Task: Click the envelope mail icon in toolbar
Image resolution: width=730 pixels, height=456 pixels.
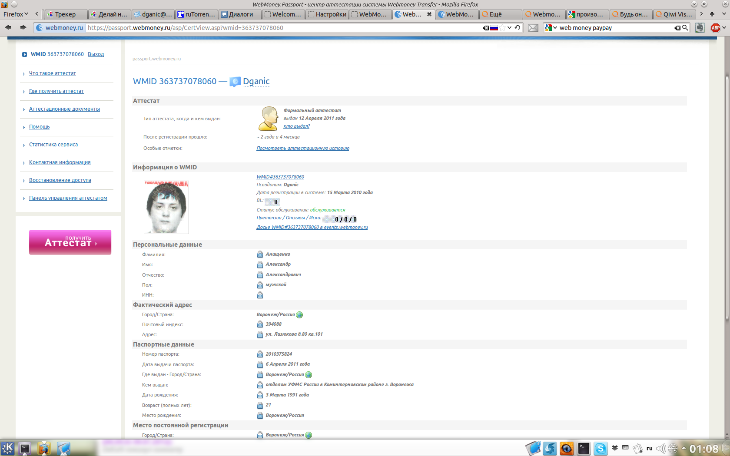Action: coord(533,28)
